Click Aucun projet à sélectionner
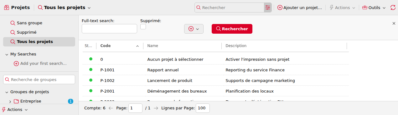The image size is (398, 115). [x=175, y=59]
